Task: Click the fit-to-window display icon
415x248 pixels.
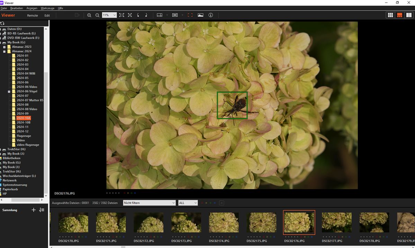Action: 121,15
